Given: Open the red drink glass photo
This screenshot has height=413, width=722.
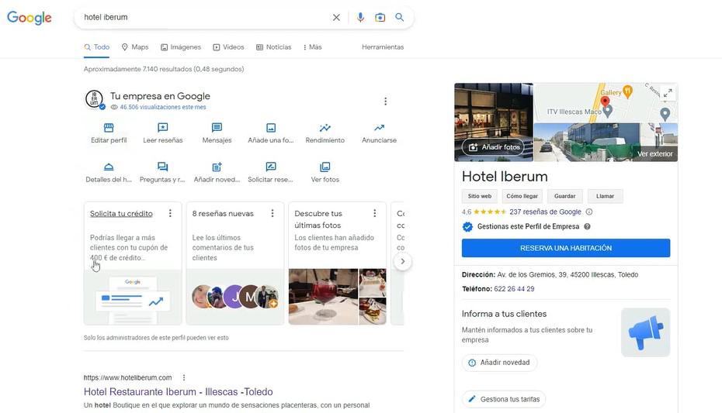Looking at the screenshot, I should point(323,297).
